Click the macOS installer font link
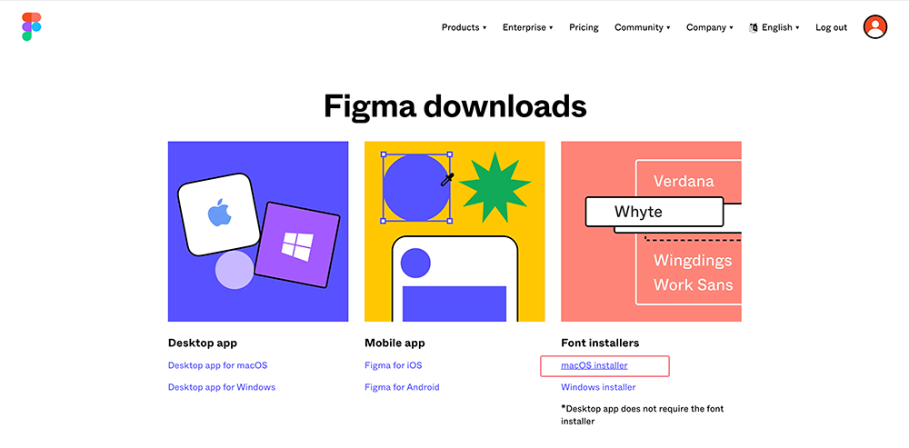 click(594, 365)
